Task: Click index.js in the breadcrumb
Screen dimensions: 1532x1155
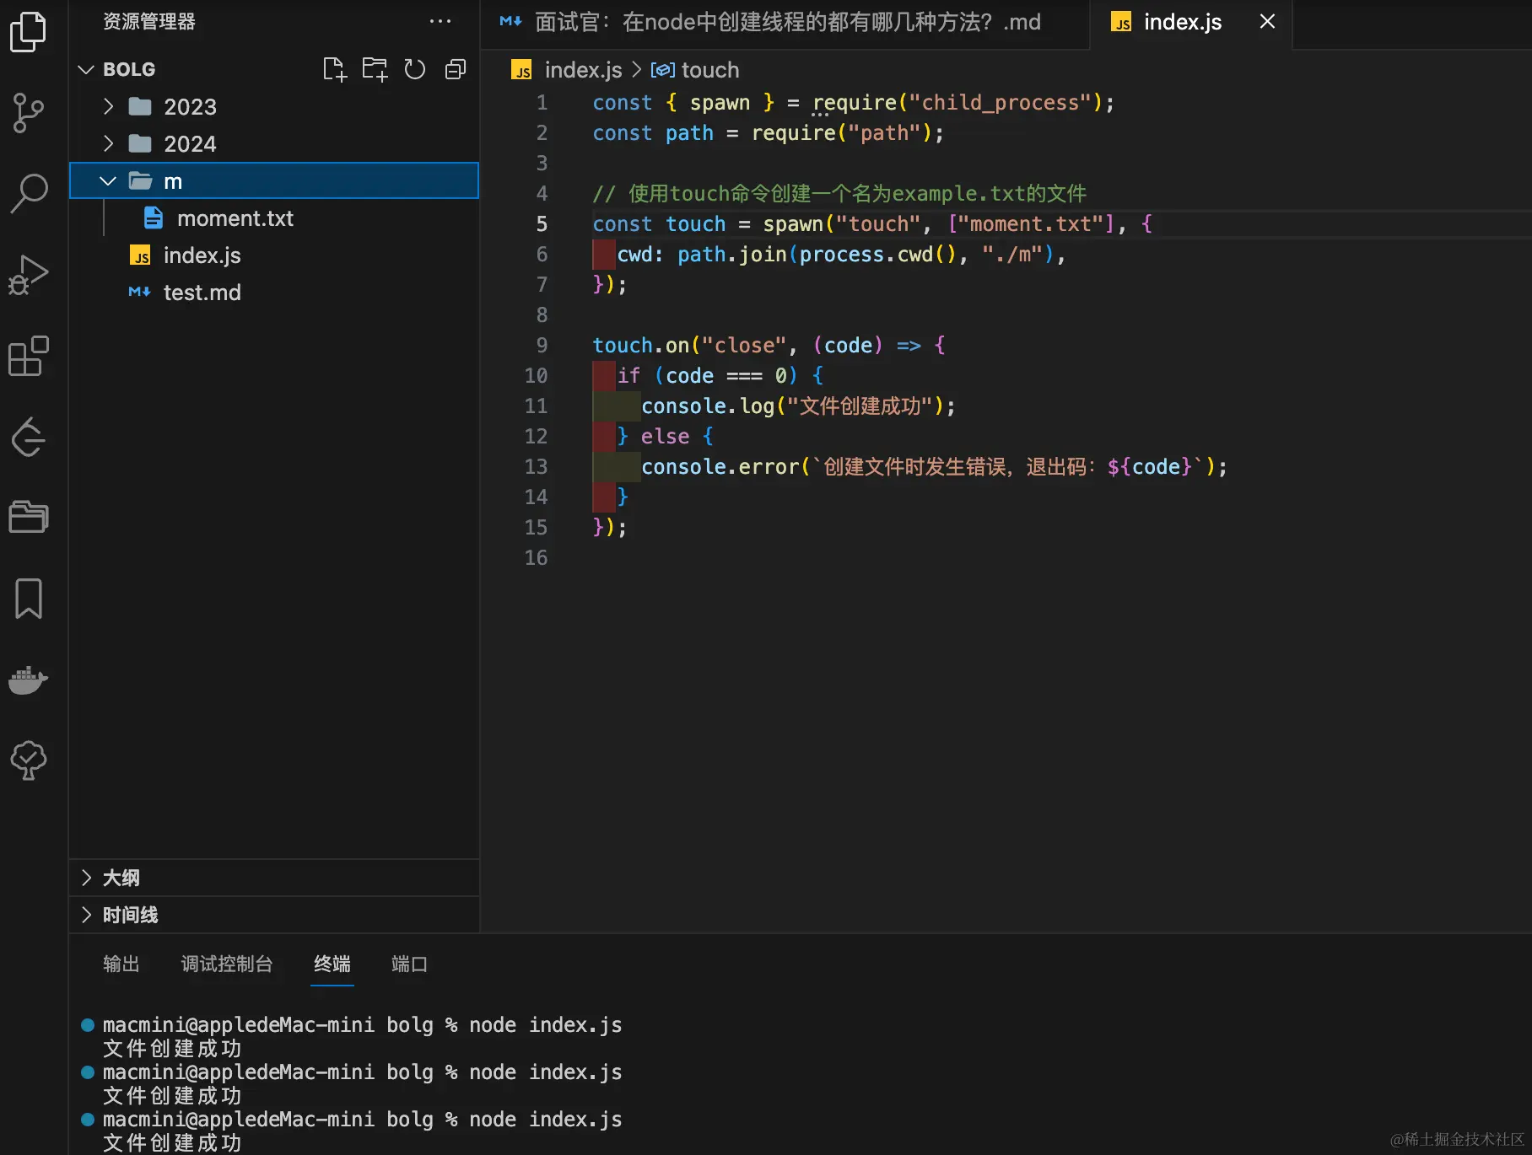Action: (583, 70)
